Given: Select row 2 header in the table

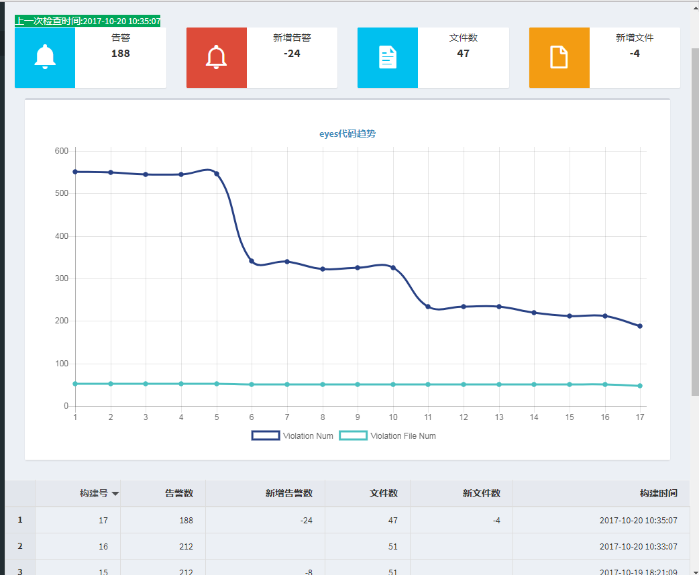Looking at the screenshot, I should (20, 546).
